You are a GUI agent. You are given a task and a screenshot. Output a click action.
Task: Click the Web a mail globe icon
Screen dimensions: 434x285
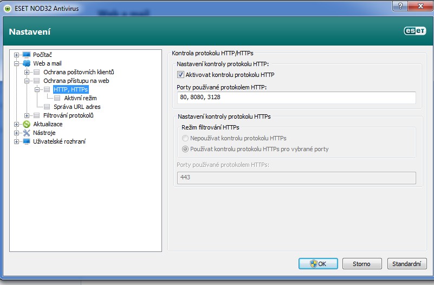click(27, 63)
